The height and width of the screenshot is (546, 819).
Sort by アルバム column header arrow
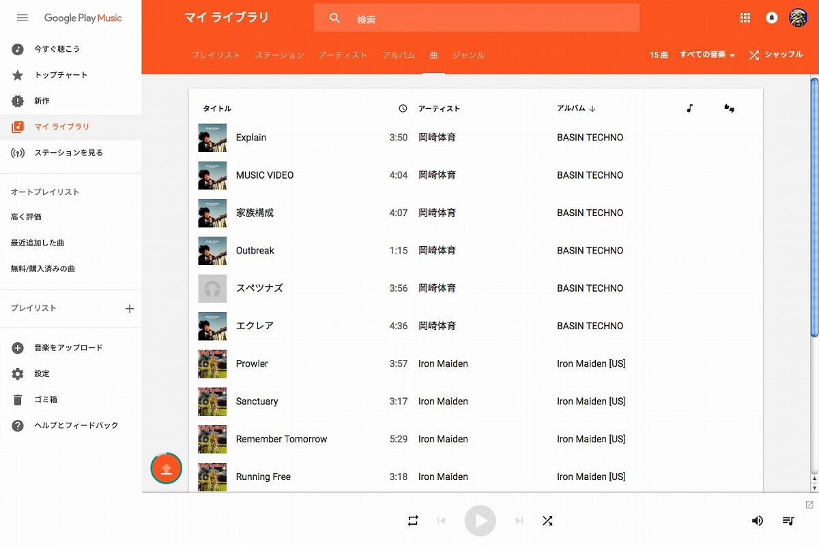tap(592, 108)
